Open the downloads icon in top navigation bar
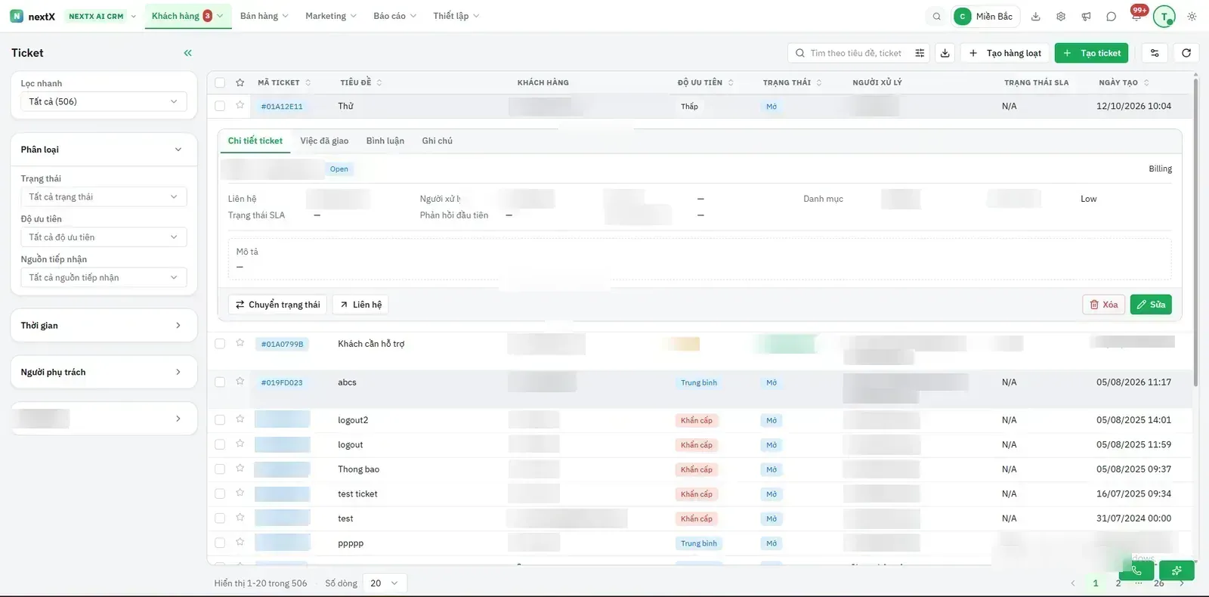The height and width of the screenshot is (597, 1209). click(1036, 17)
